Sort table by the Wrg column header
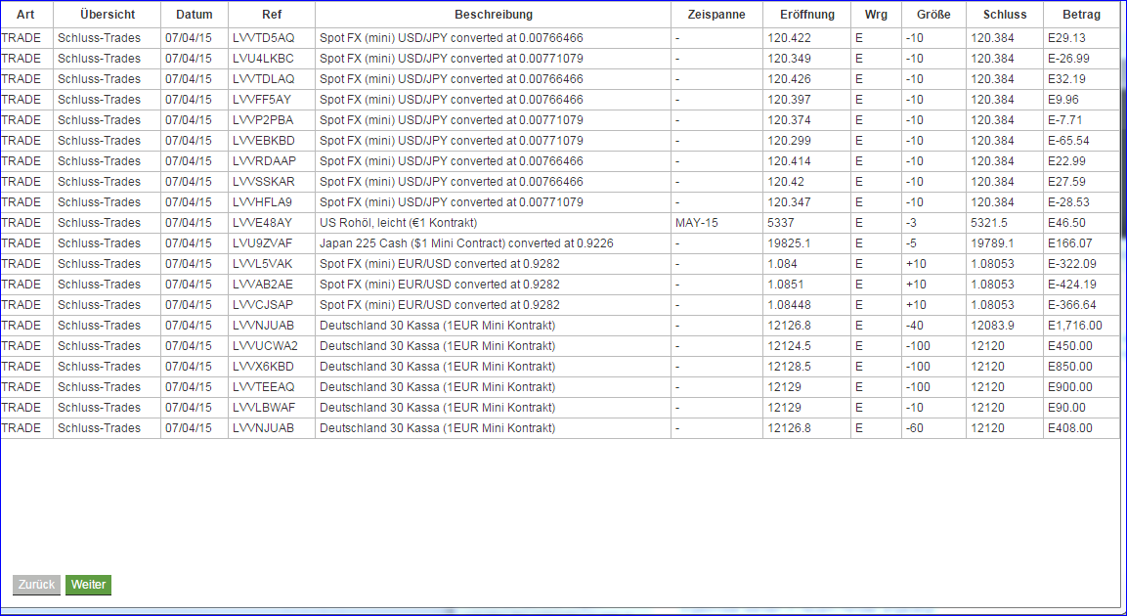 coord(874,14)
